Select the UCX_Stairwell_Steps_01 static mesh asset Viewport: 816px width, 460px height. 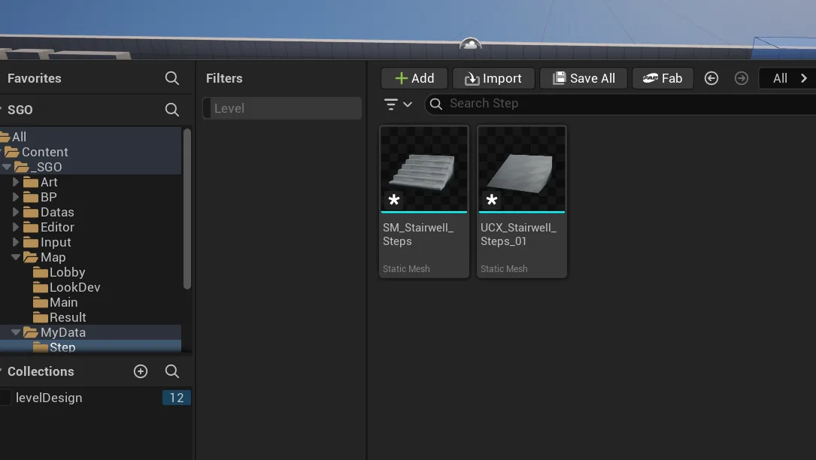521,201
